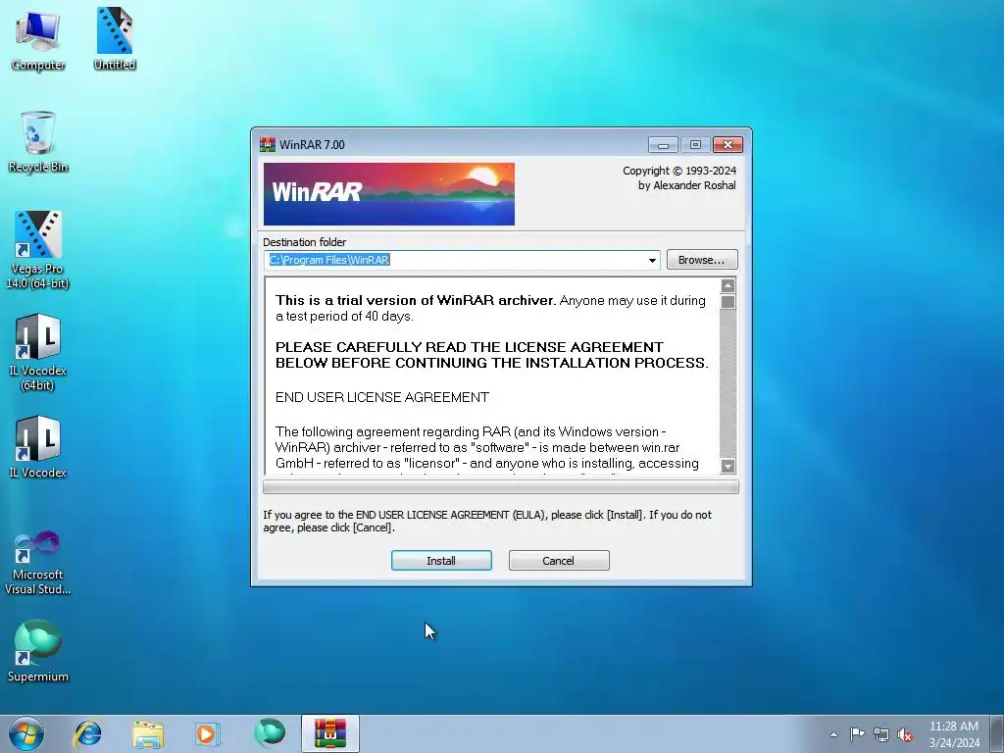Open the Action Center flag icon
The height and width of the screenshot is (753, 1004).
point(857,734)
